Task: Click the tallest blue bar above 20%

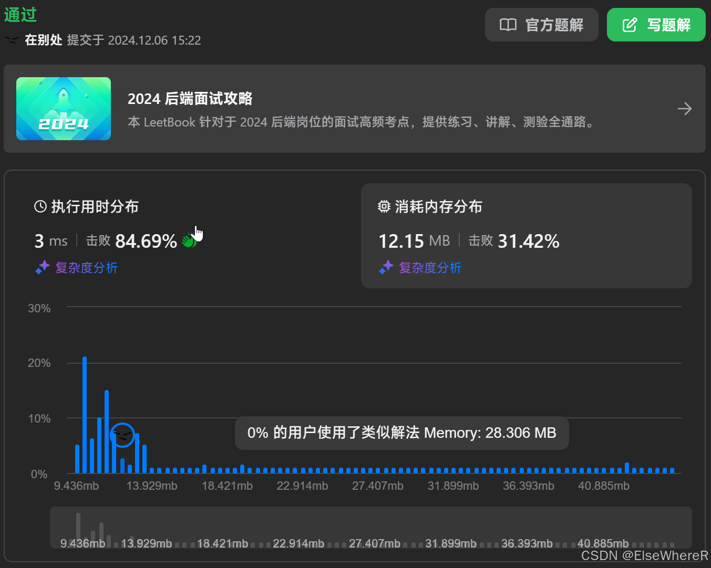Action: pos(85,415)
